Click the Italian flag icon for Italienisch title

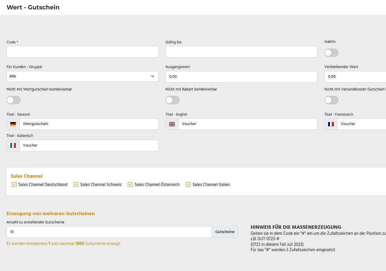tap(13, 145)
